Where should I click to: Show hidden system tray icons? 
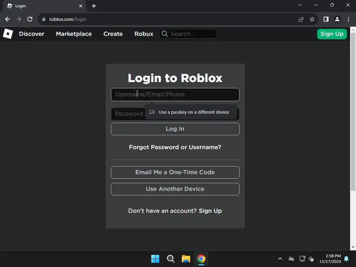280,259
